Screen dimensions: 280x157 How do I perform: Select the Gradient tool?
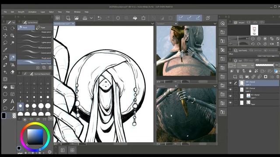(x=12, y=87)
